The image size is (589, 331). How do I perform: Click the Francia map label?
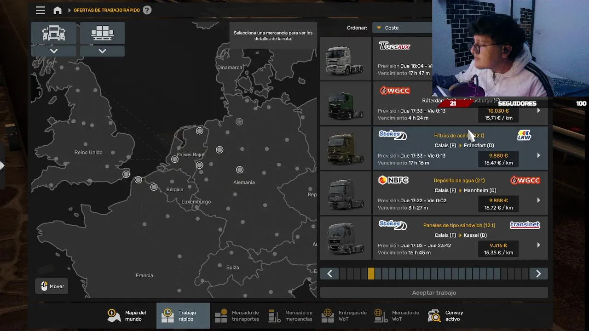144,275
